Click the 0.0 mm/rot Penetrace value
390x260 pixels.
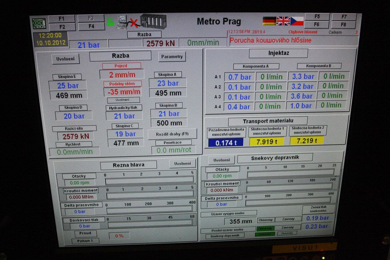(x=174, y=150)
